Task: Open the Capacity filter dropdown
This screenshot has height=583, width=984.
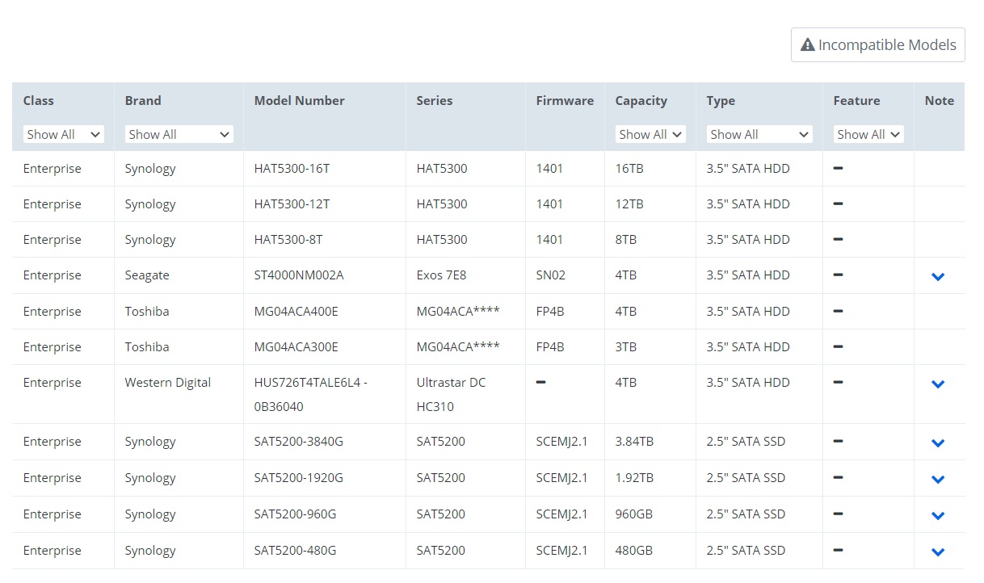Action: (x=650, y=134)
